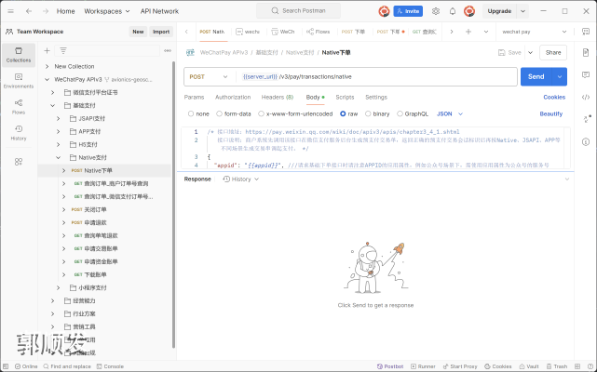Click the Invite button
Viewport: 597px width, 372px height.
point(408,11)
